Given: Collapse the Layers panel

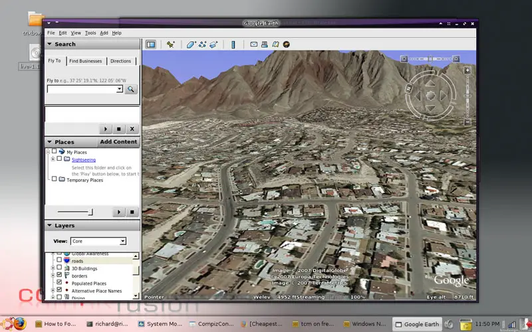Looking at the screenshot, I should tap(49, 225).
